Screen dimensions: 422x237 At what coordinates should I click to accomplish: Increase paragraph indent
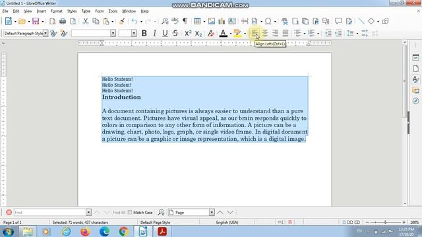point(328,33)
